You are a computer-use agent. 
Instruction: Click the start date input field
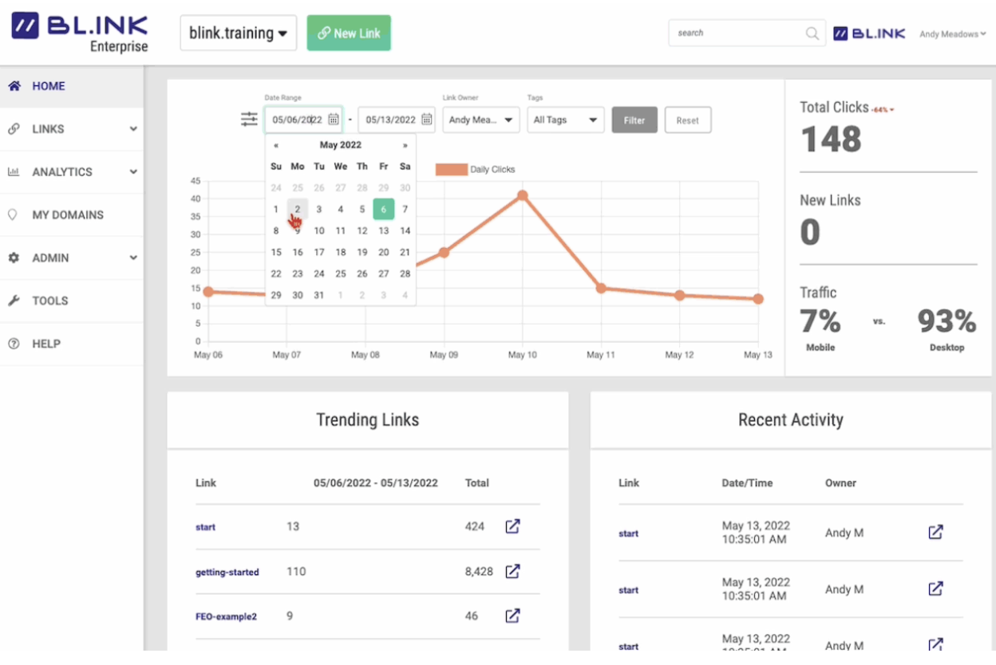pos(303,120)
